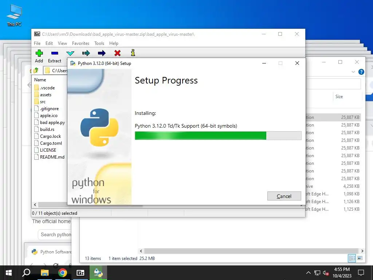
Task: Click the Explorer scrollbar right arrow
Action: tap(362, 251)
